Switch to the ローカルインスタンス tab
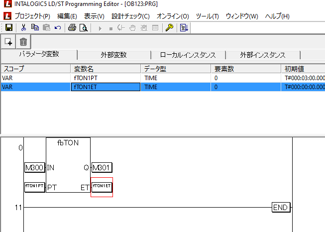Viewport: 325px width, 232px height. 188,55
